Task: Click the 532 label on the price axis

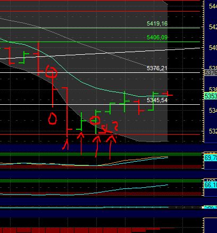Action: click(213, 131)
